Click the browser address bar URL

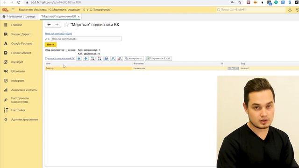(56, 2)
